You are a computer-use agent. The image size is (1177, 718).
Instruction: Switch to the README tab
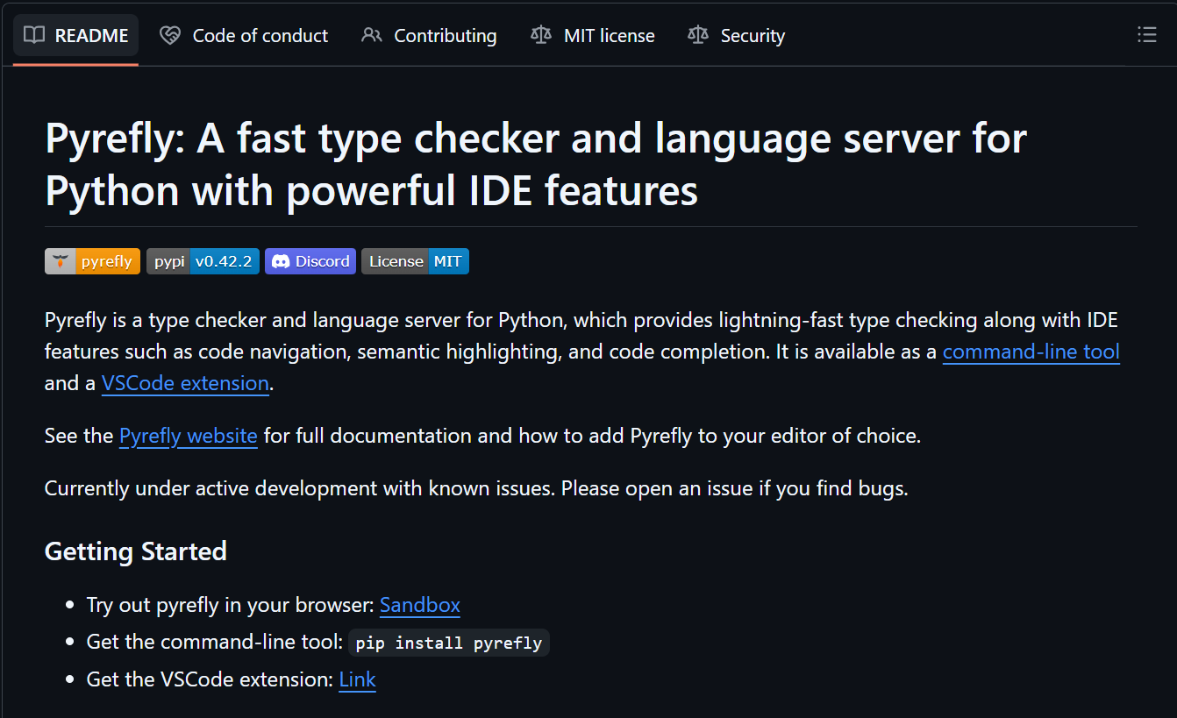pyautogui.click(x=75, y=35)
